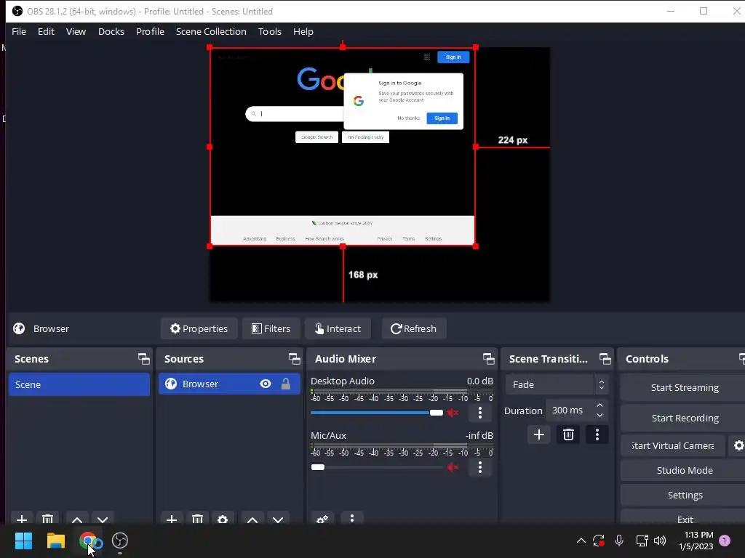Open the Fade transition dropdown
Screen dimensions: 745x558
click(557, 384)
